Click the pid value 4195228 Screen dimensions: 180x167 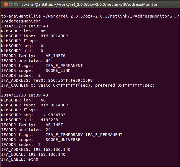(x=49, y=120)
